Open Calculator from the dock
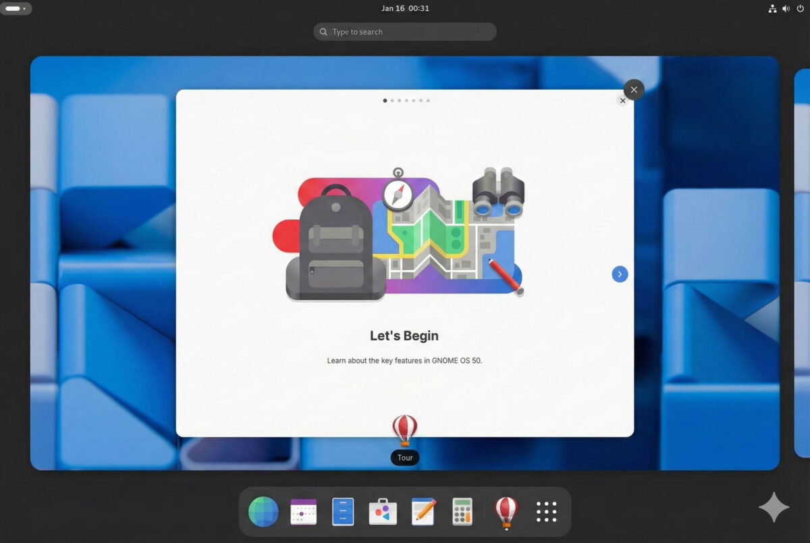Image resolution: width=810 pixels, height=543 pixels. (x=463, y=512)
